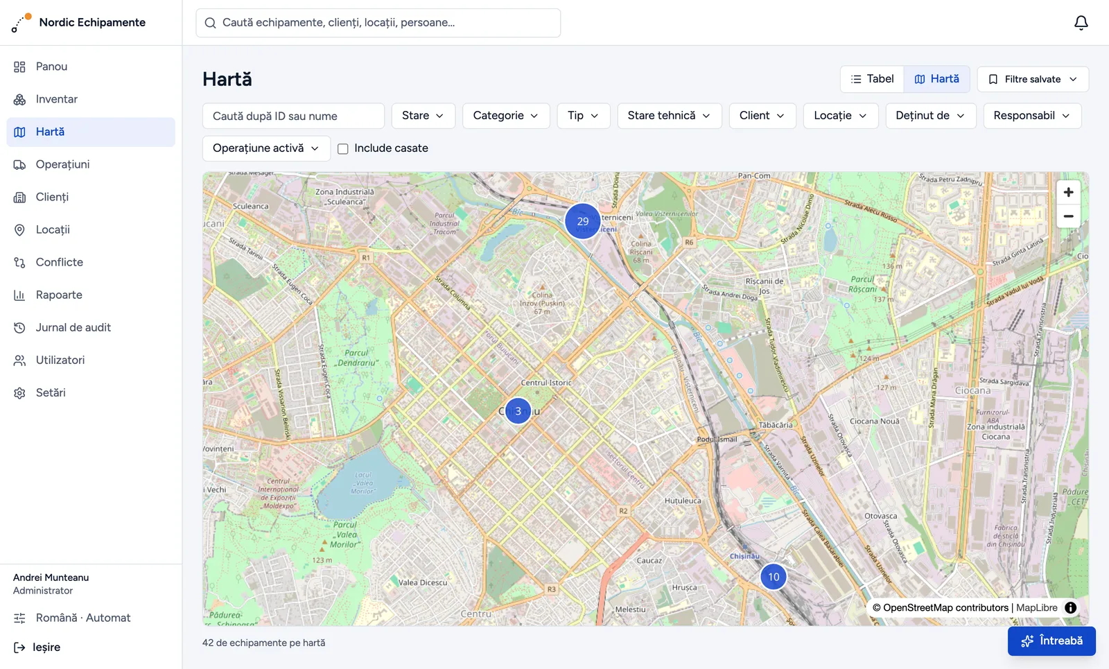
Task: Open Inventar in the sidebar
Action: (91, 99)
